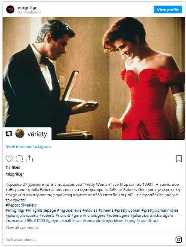Open the View more on Instagram link
The height and width of the screenshot is (247, 186).
click(x=28, y=147)
